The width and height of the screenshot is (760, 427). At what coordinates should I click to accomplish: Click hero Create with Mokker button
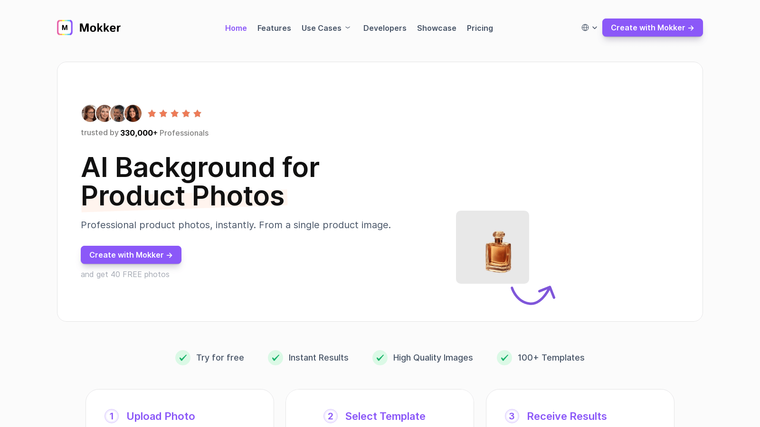click(131, 255)
